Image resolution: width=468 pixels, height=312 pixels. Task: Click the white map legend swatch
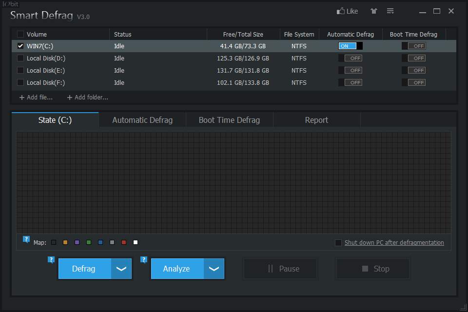136,242
